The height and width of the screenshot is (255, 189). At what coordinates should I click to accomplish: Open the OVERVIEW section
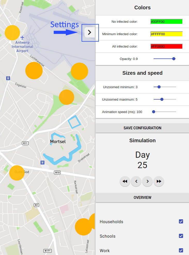143,198
